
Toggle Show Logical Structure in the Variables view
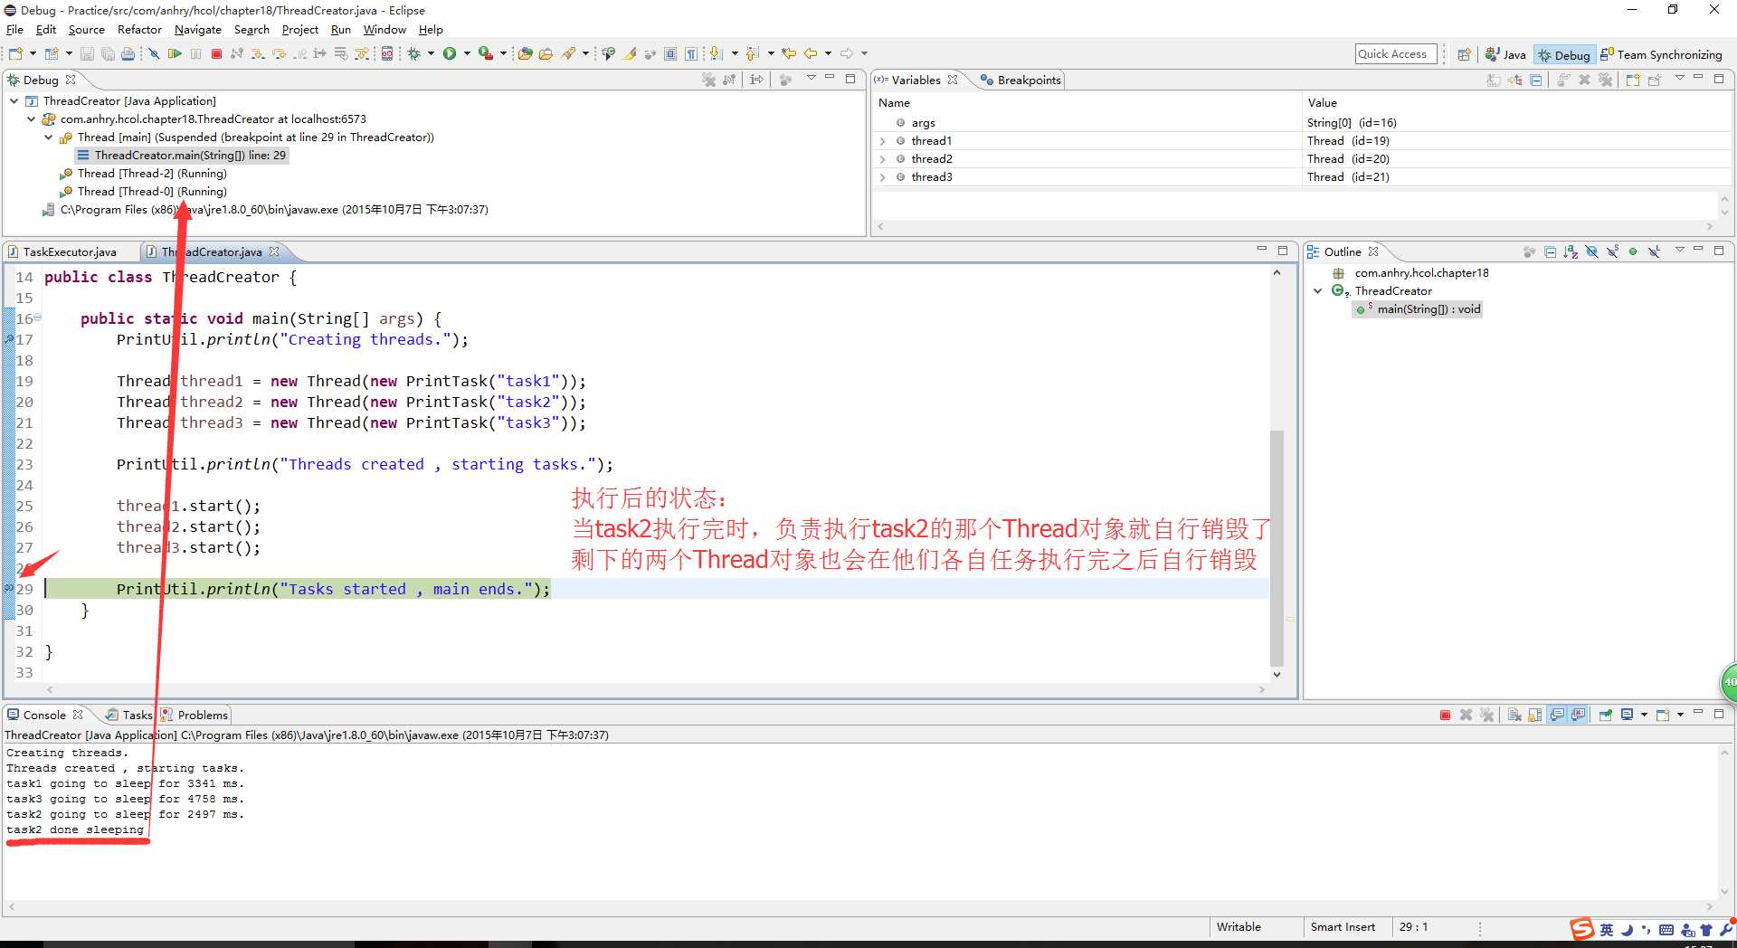click(1514, 80)
